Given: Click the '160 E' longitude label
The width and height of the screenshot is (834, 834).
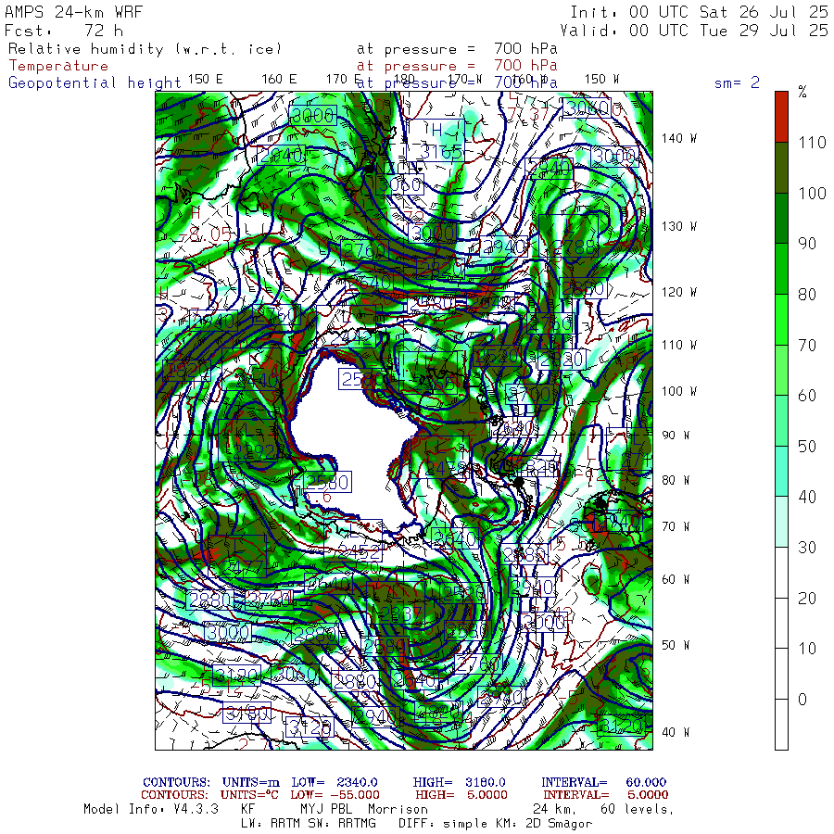Looking at the screenshot, I should [279, 80].
